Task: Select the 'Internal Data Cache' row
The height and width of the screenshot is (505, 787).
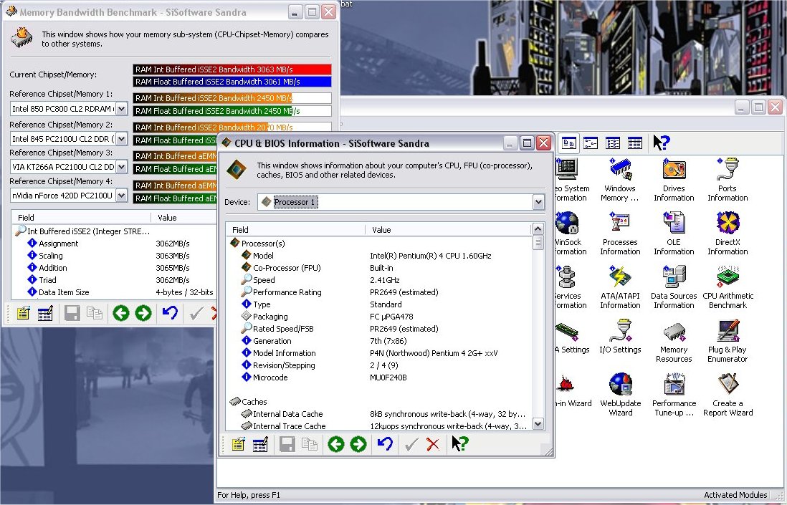Action: (x=379, y=414)
